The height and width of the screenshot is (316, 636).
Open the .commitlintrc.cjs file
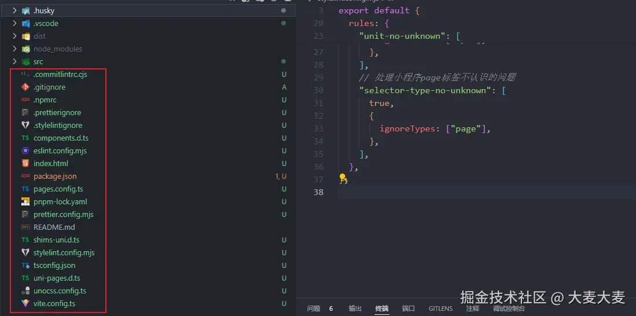coord(60,74)
